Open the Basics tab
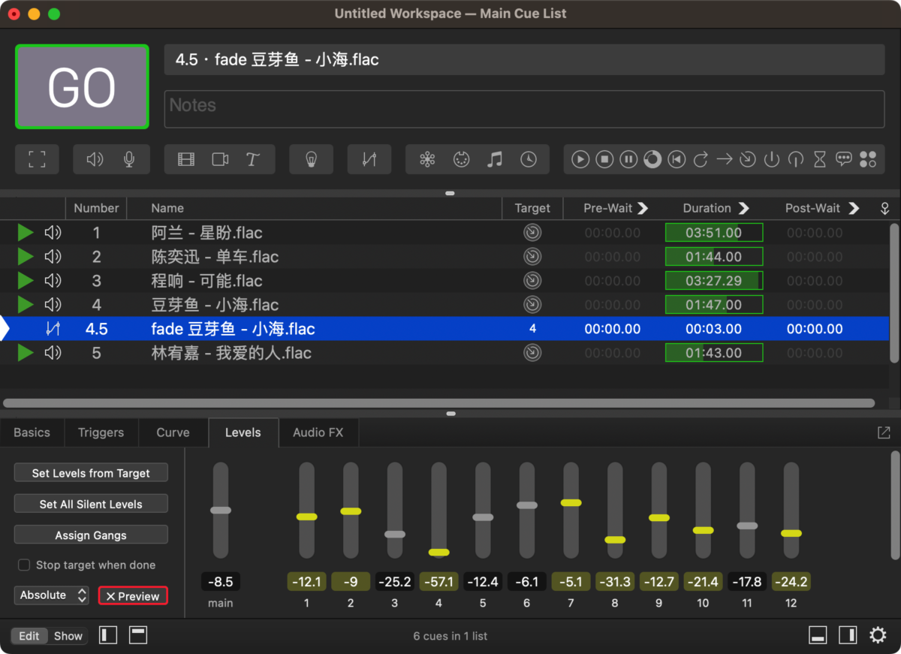The height and width of the screenshot is (654, 901). (x=32, y=432)
